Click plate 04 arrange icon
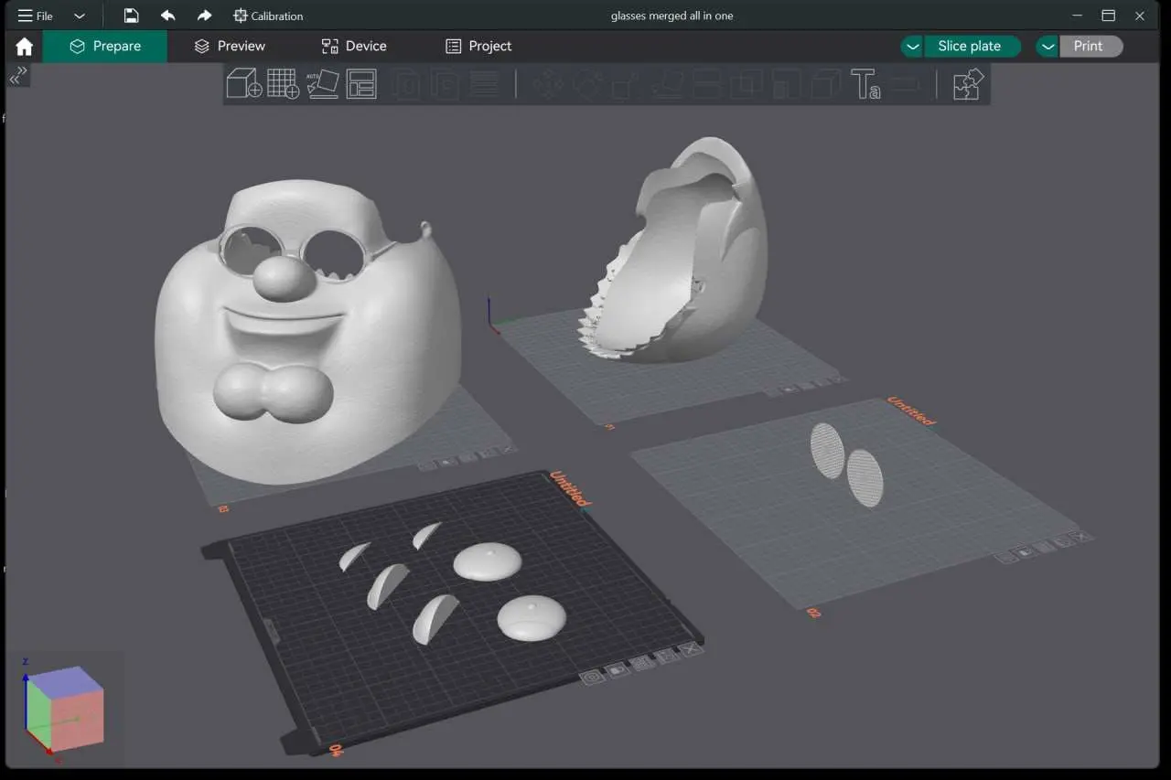The width and height of the screenshot is (1171, 780). 642,662
